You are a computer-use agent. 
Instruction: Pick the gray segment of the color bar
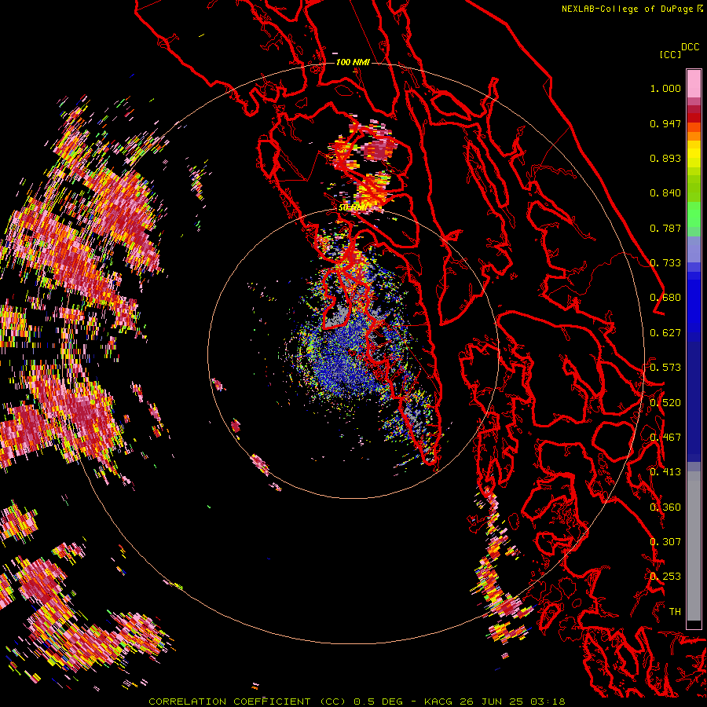(694, 546)
